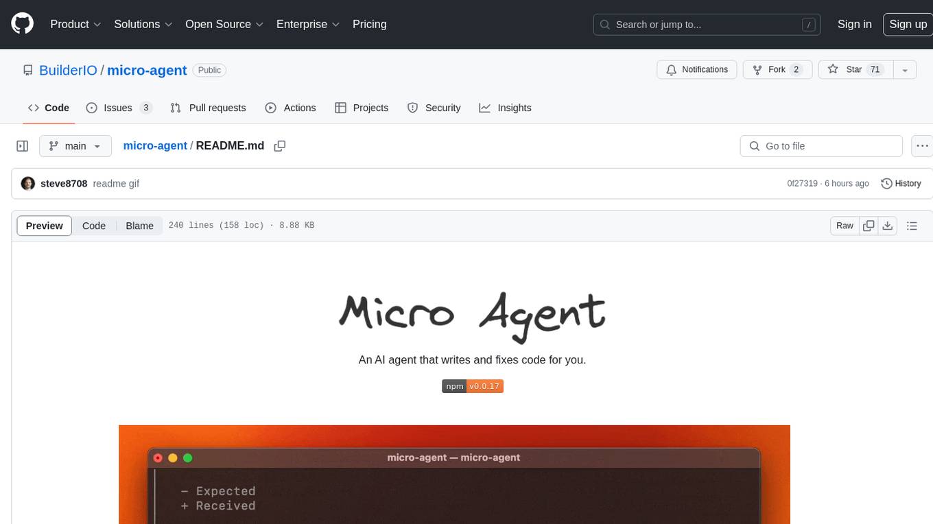Click the star count 71
The height and width of the screenshot is (524, 933).
click(x=875, y=70)
